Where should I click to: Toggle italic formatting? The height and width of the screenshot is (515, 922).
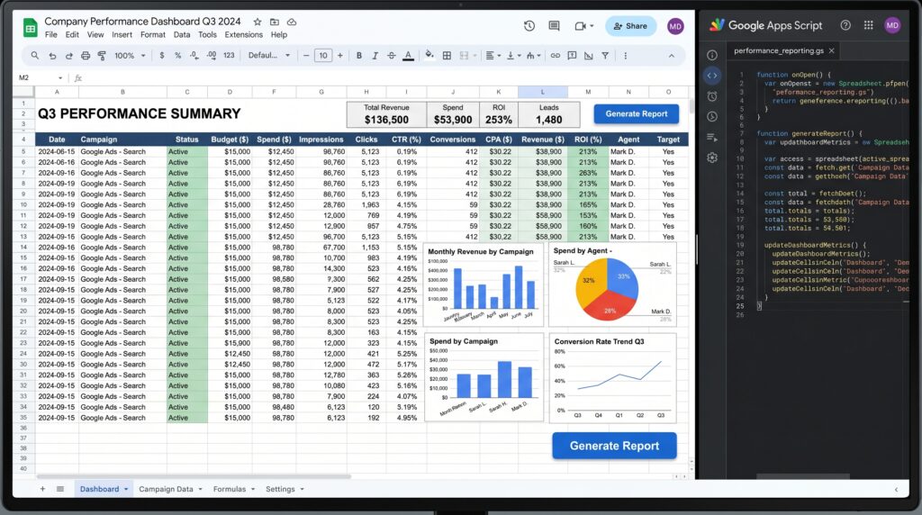click(x=375, y=56)
